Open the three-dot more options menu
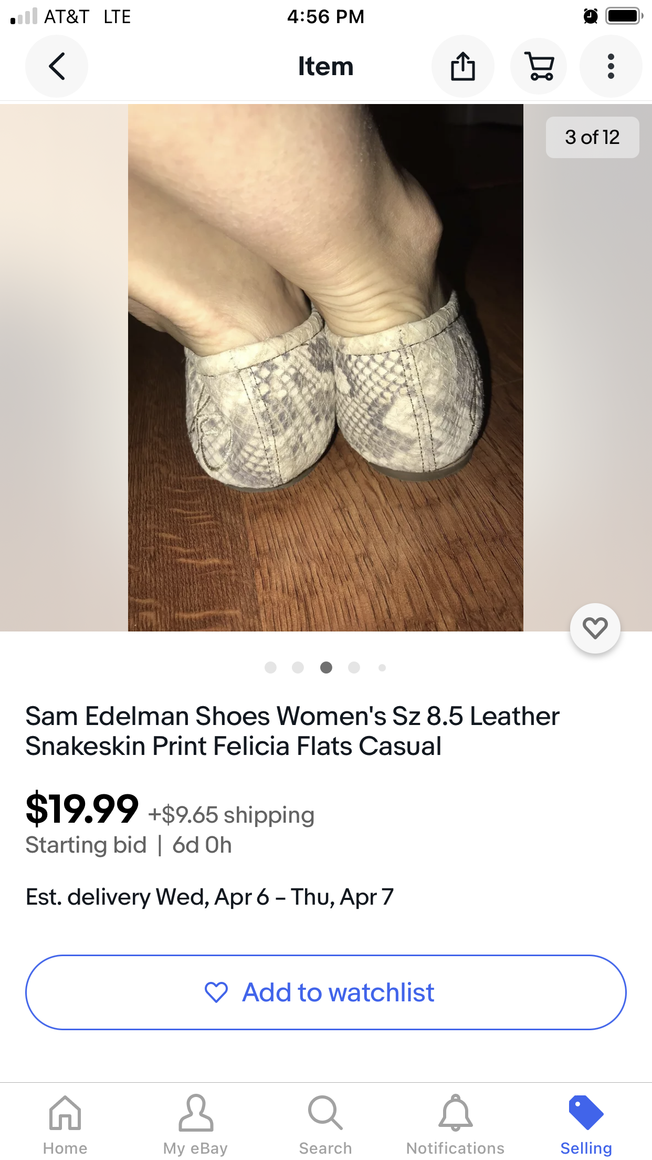 [611, 66]
